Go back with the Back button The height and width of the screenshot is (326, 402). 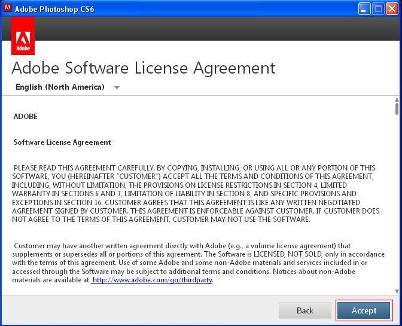point(305,310)
